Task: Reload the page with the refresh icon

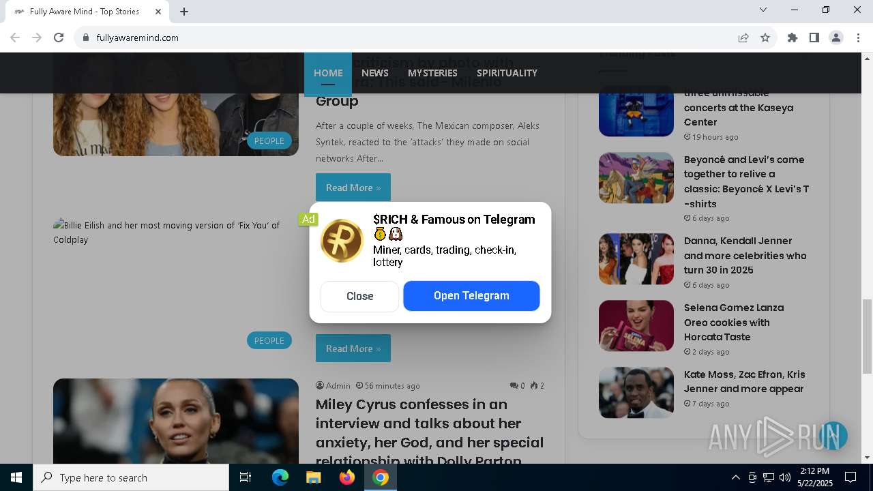Action: (x=59, y=38)
